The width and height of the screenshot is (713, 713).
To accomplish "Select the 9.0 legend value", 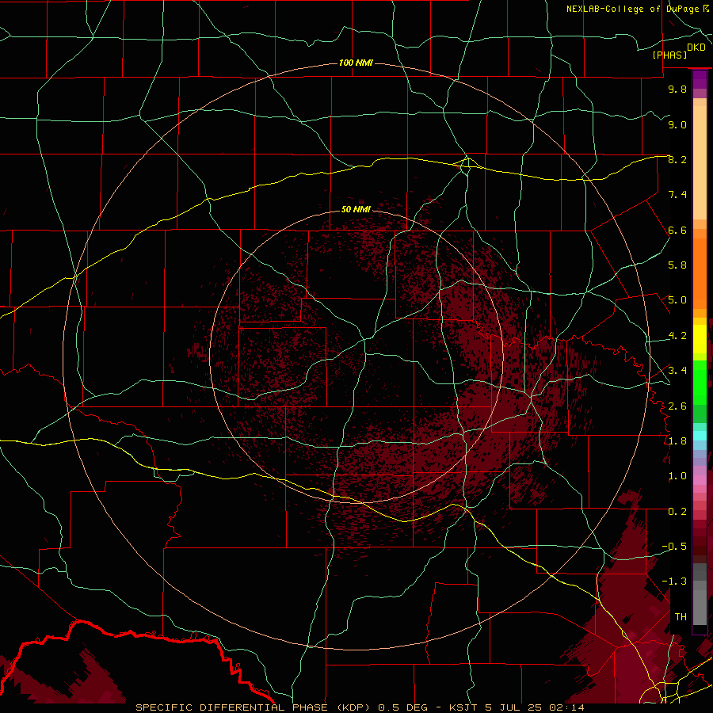I will 677,124.
